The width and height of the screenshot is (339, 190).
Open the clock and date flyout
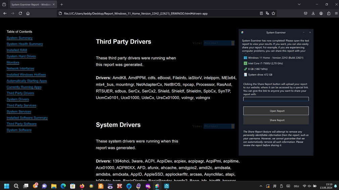326,186
